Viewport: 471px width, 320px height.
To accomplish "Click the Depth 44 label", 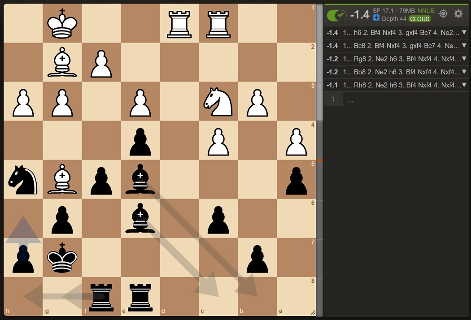I will click(394, 19).
